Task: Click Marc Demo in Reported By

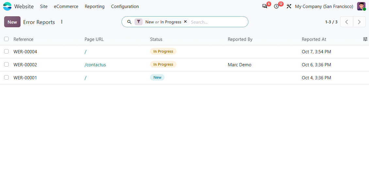Action: [240, 65]
